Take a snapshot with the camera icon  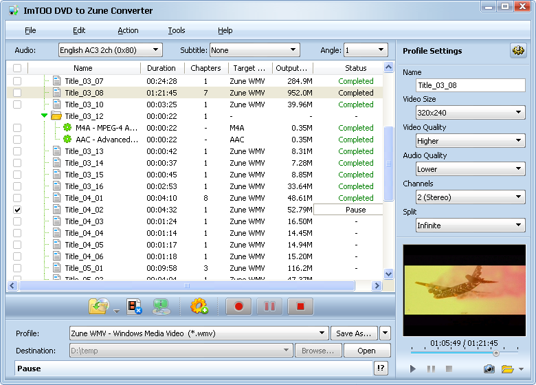coord(489,368)
